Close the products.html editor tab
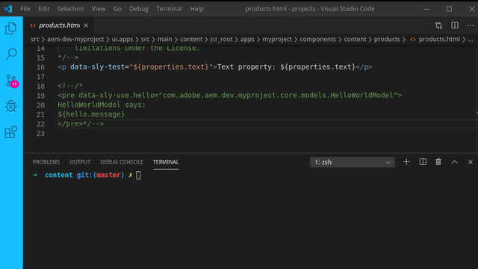478x269 pixels. [x=86, y=25]
